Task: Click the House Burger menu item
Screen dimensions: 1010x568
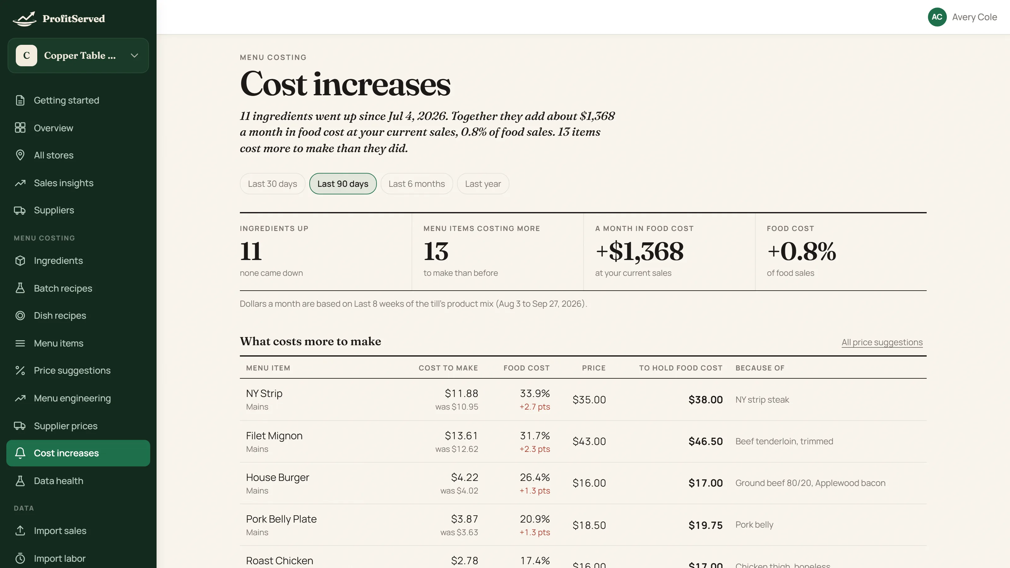Action: (278, 477)
